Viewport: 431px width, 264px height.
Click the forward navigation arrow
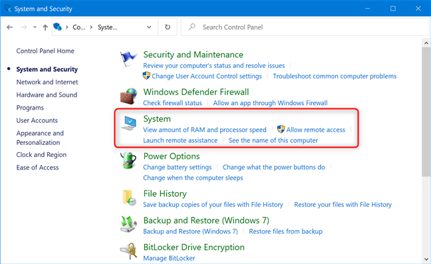click(24, 27)
